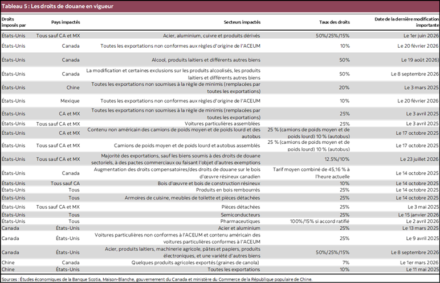Click the cell beginning 'Majorité des exportations'
This screenshot has width=440, height=283.
click(x=176, y=159)
